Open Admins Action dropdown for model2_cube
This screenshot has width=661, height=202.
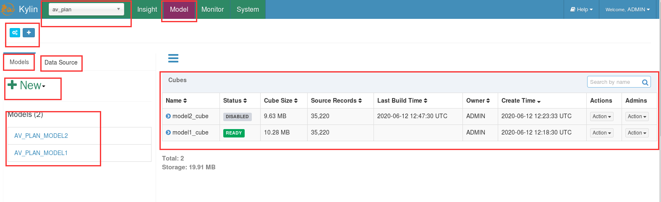click(637, 117)
